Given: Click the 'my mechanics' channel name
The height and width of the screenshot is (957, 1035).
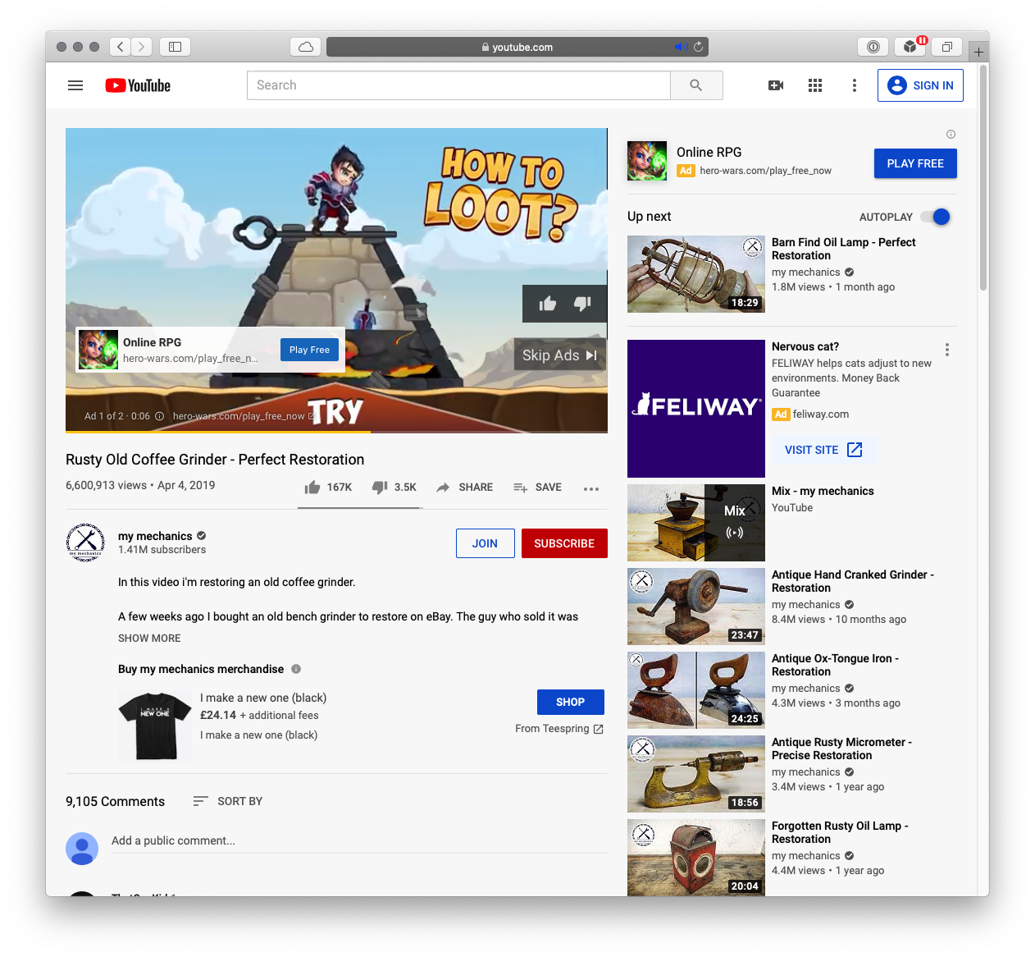Looking at the screenshot, I should (x=155, y=536).
